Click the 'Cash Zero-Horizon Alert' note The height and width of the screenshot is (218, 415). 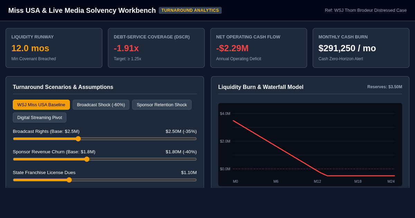pyautogui.click(x=341, y=59)
